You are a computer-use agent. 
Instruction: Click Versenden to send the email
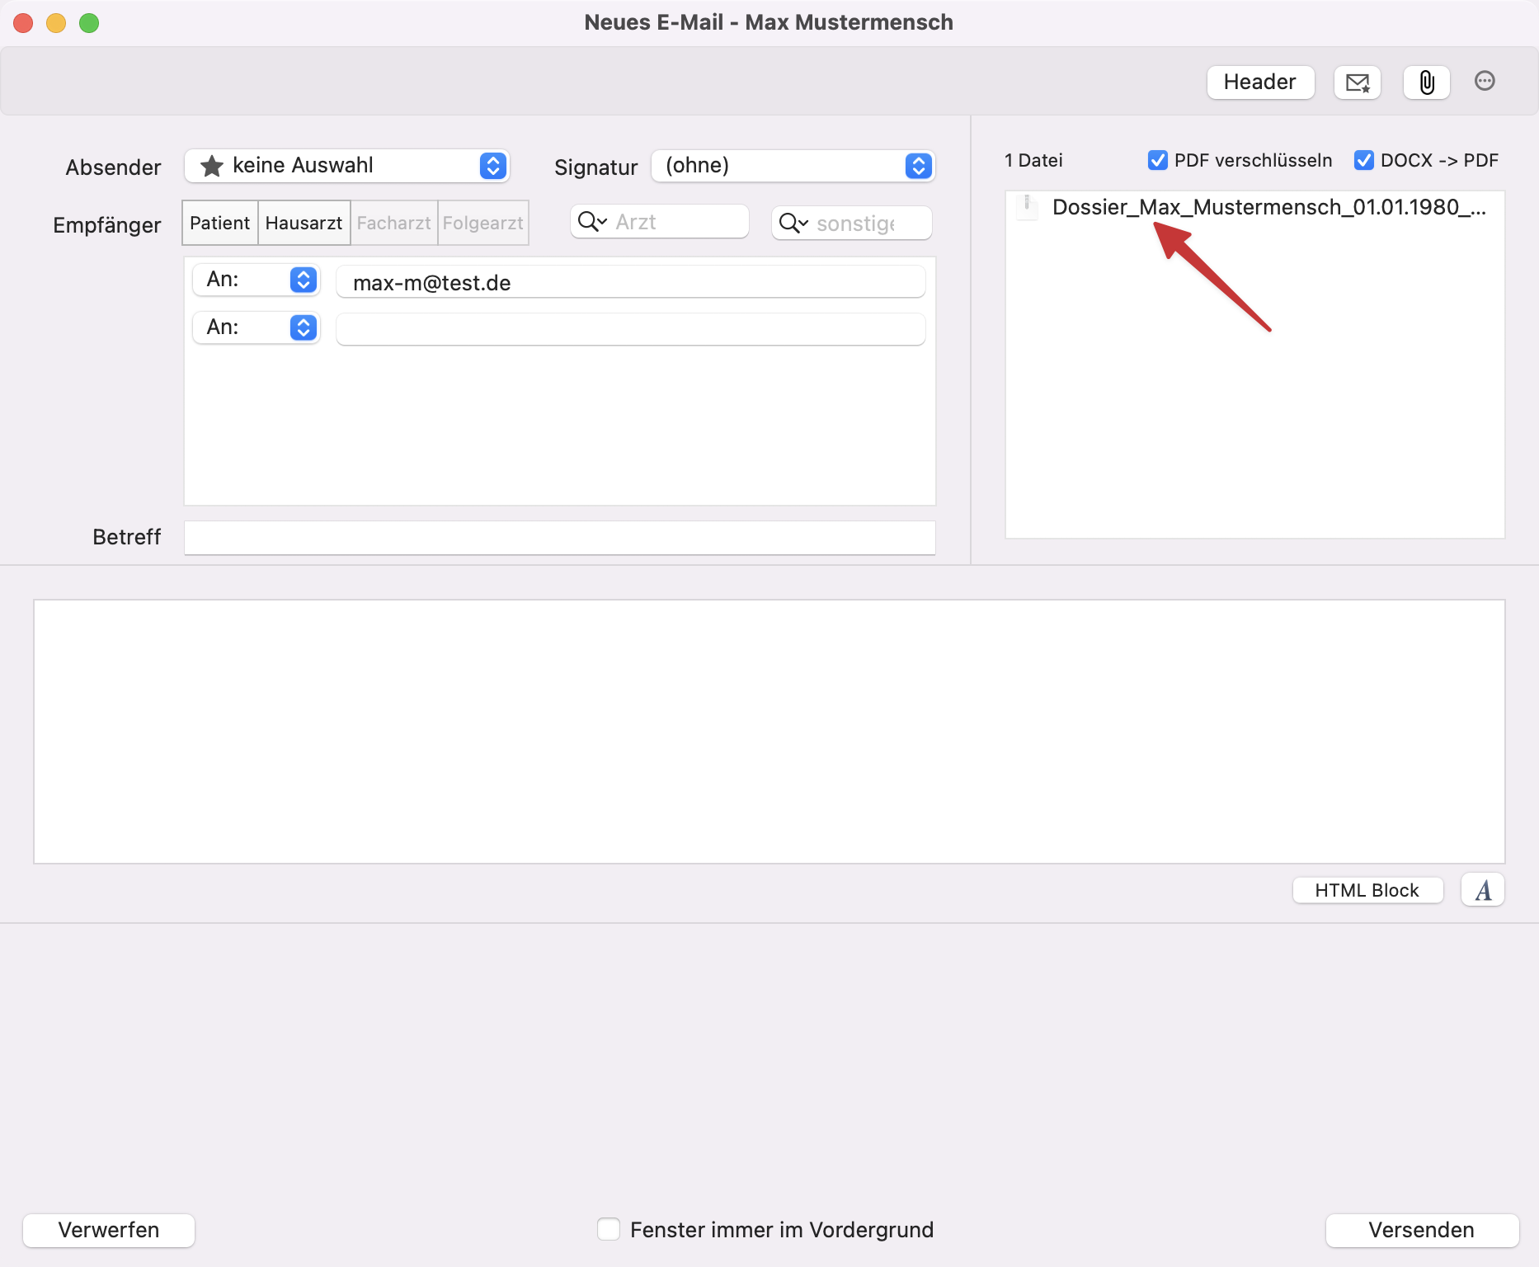(1422, 1230)
